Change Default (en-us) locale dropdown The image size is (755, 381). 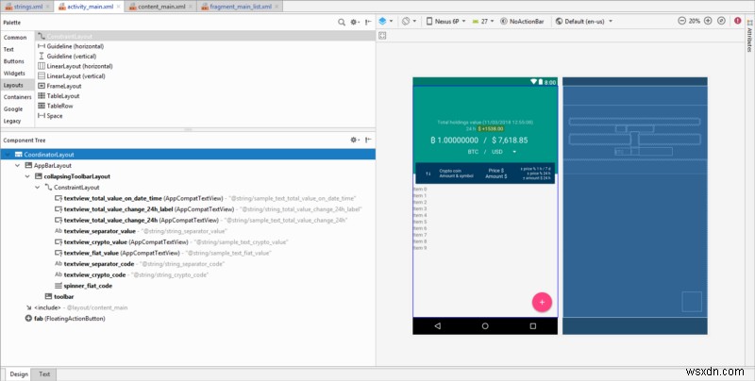[x=584, y=21]
